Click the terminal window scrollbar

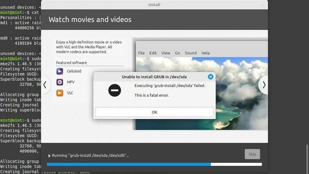point(307,159)
